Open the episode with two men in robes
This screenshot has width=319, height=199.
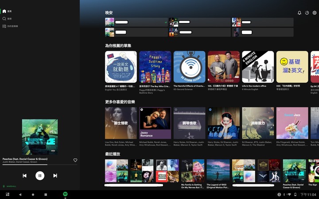(x=224, y=67)
